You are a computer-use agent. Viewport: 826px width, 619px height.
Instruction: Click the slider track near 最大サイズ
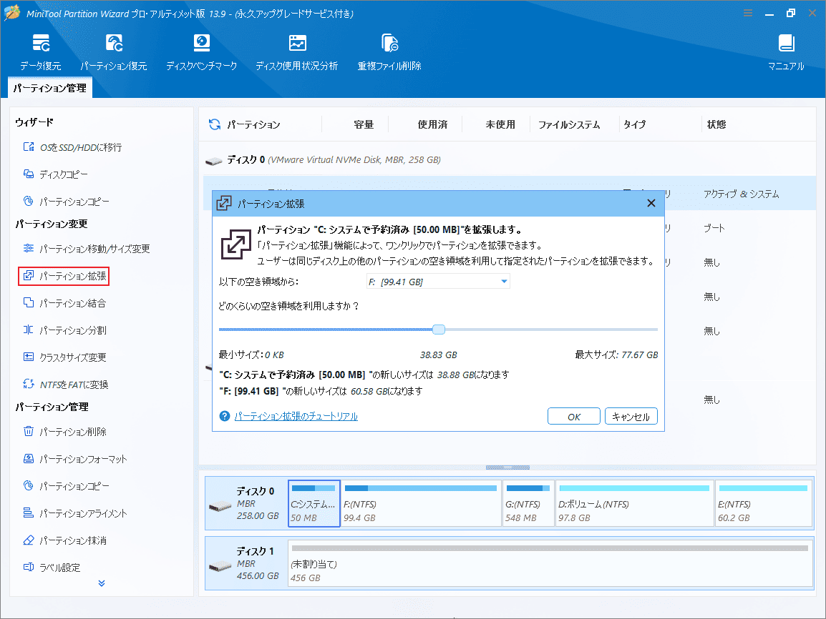(653, 330)
